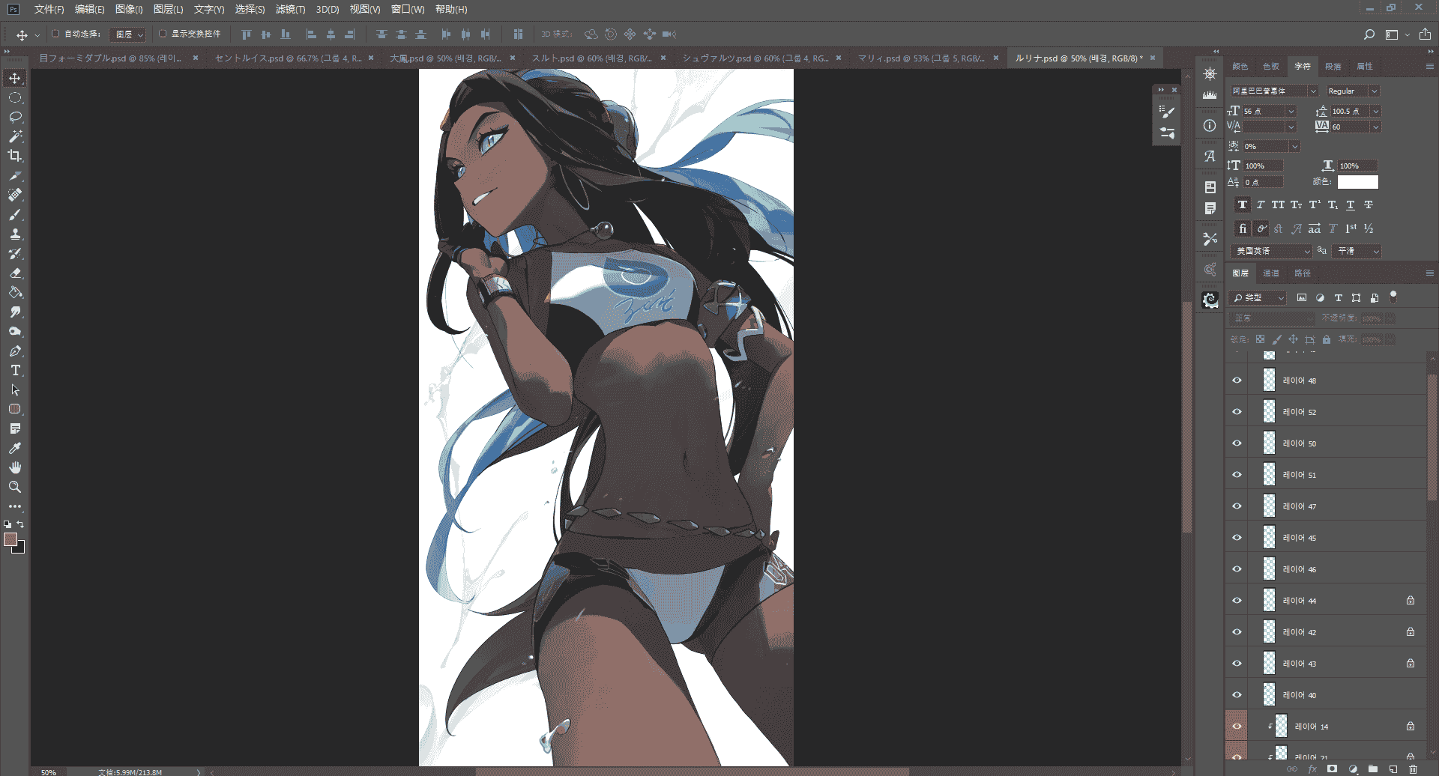Select the layer 레이어 47 row
1439x776 pixels.
point(1326,506)
